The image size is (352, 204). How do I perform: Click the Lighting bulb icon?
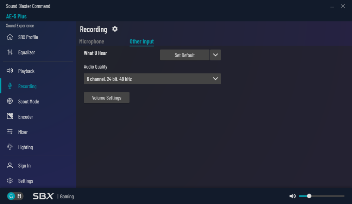(10, 147)
